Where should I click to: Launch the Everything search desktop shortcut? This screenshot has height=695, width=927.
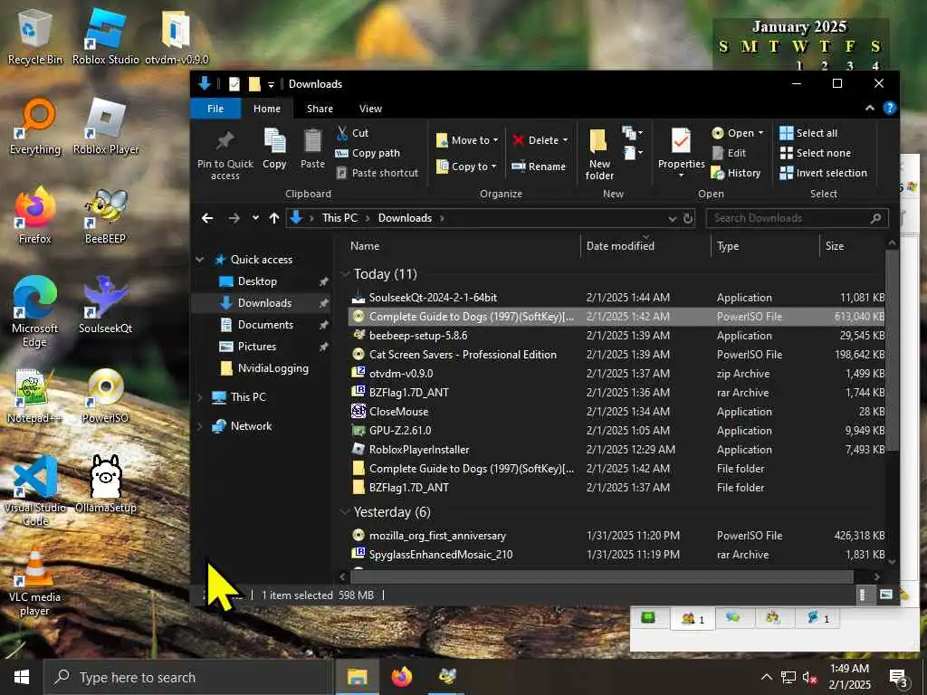click(35, 126)
